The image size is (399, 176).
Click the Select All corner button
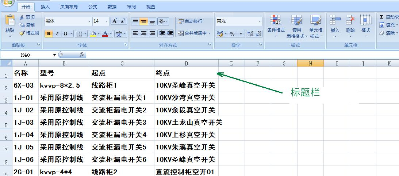6,63
